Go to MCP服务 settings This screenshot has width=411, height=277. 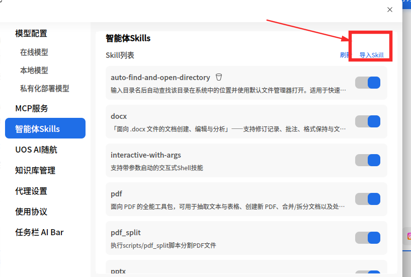point(32,108)
